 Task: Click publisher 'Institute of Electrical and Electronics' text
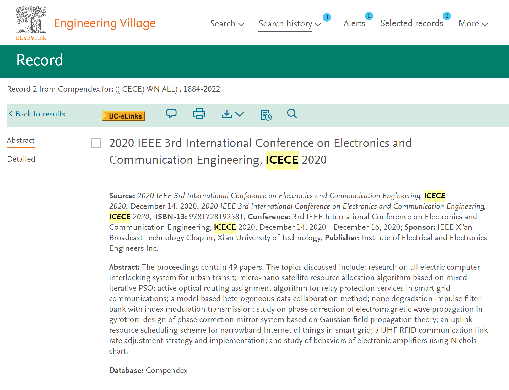424,238
